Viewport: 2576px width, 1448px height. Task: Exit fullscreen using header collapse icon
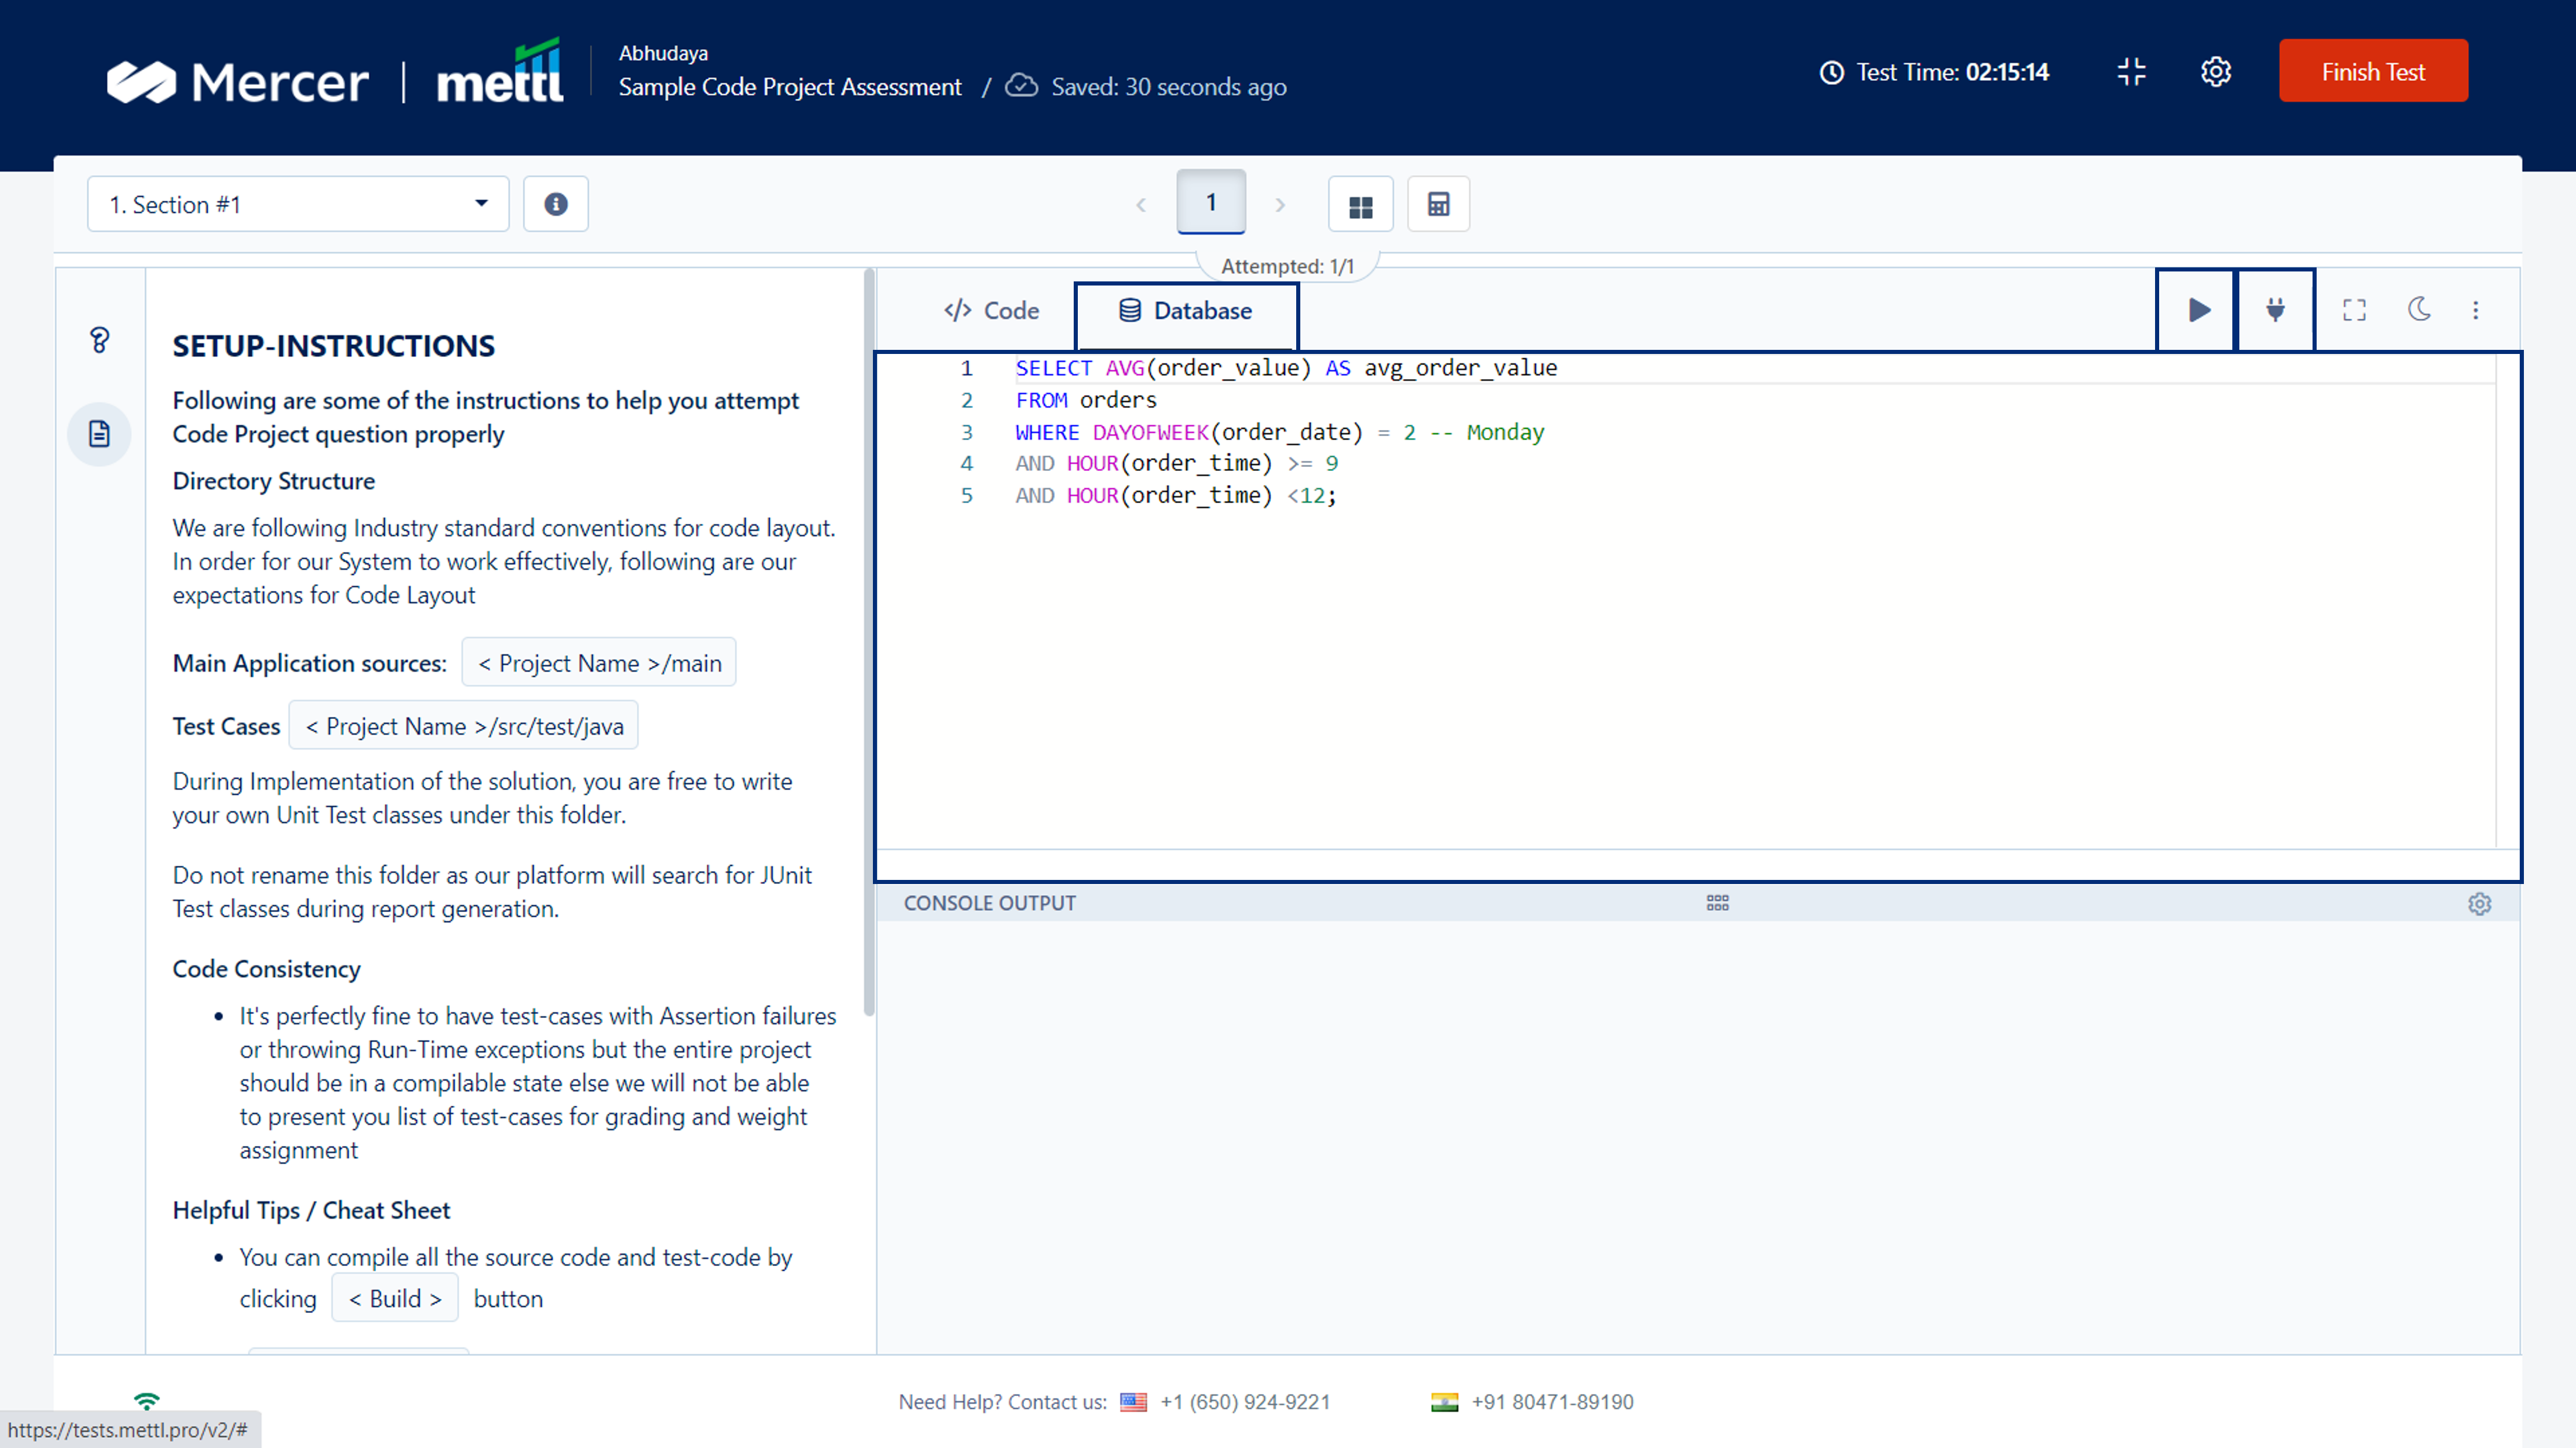pos(2131,72)
